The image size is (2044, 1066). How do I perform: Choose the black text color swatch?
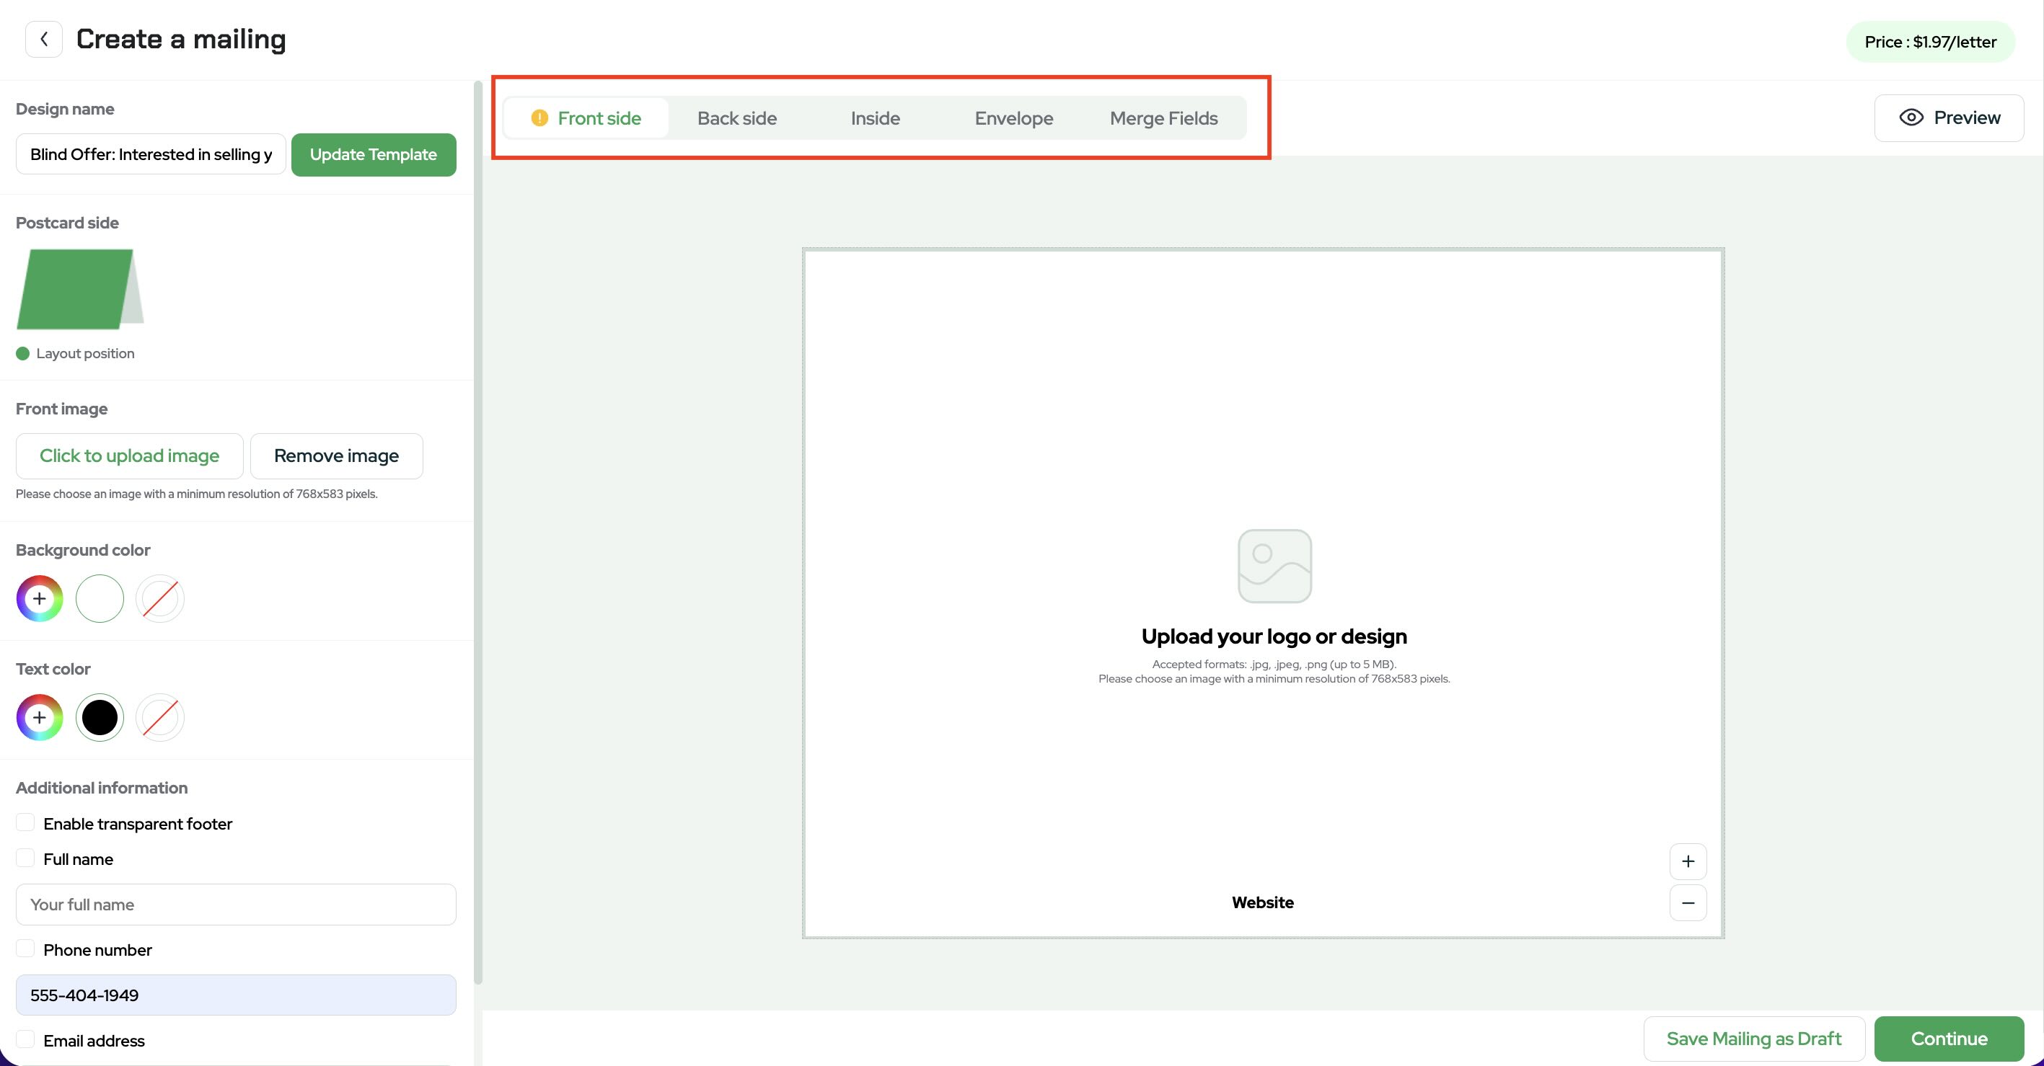coord(100,718)
